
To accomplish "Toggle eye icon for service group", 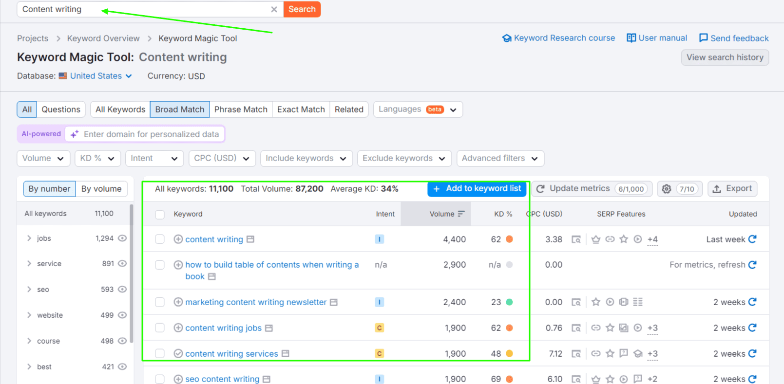I will click(x=122, y=264).
